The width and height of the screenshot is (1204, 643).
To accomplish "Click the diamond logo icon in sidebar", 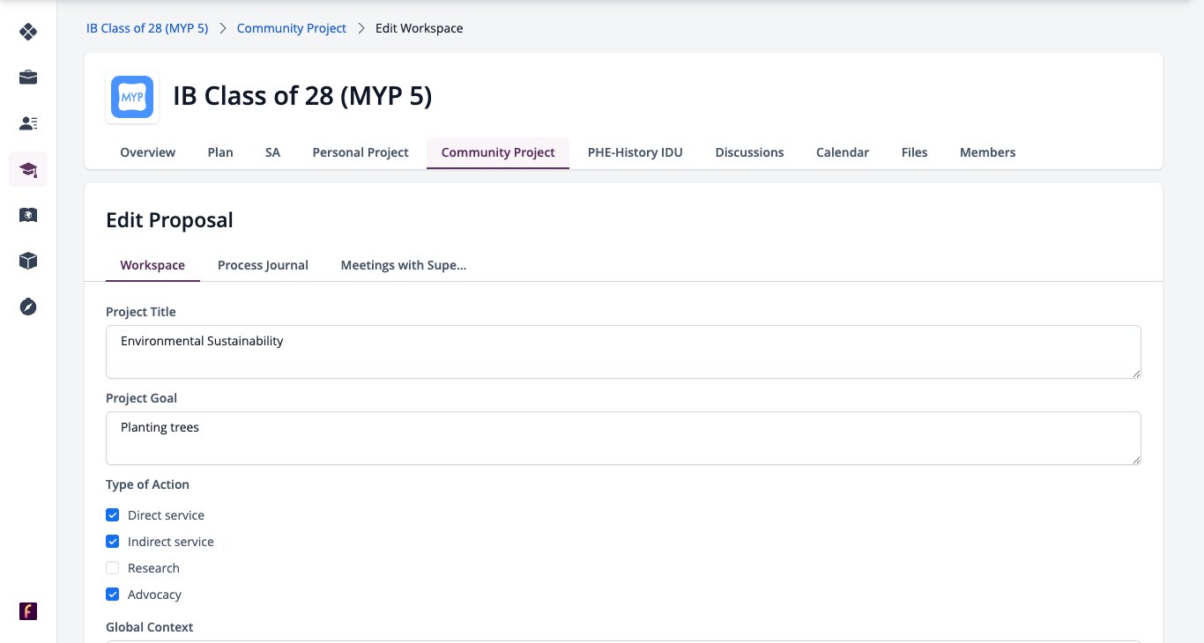I will pyautogui.click(x=28, y=32).
